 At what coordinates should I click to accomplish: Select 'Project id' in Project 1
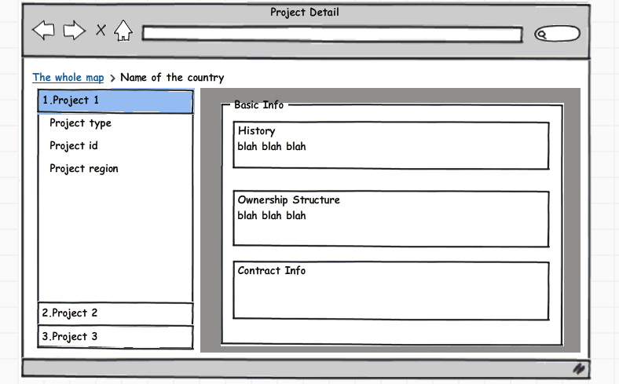coord(74,146)
